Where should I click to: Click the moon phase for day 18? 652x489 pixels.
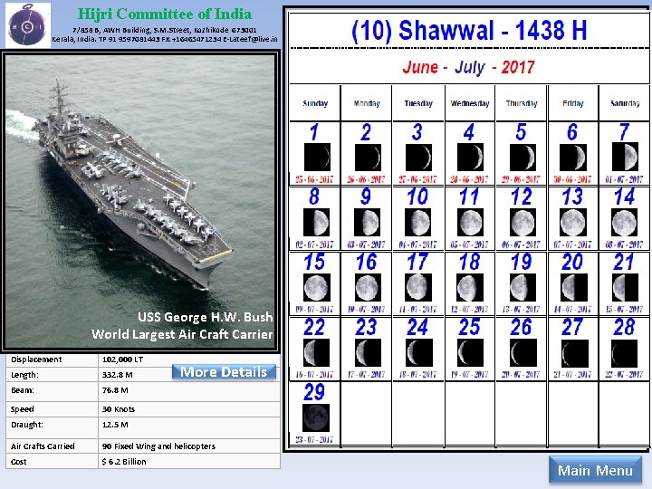470,287
